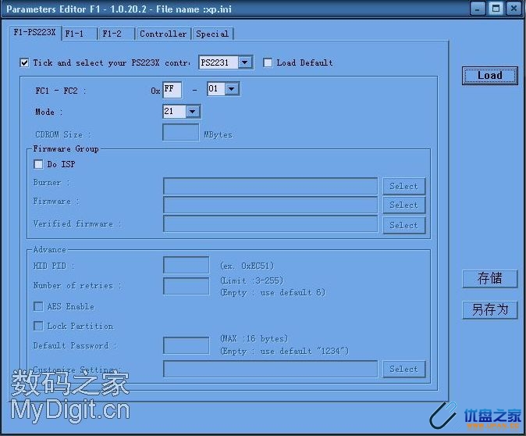526x436 pixels.
Task: Open the F1-2 tab
Action: tap(116, 34)
